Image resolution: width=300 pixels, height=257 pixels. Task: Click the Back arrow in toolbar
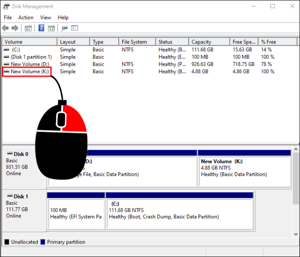5,28
